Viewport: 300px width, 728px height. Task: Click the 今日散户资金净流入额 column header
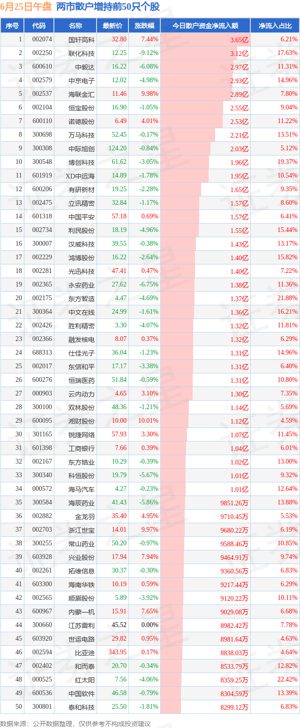click(x=205, y=26)
